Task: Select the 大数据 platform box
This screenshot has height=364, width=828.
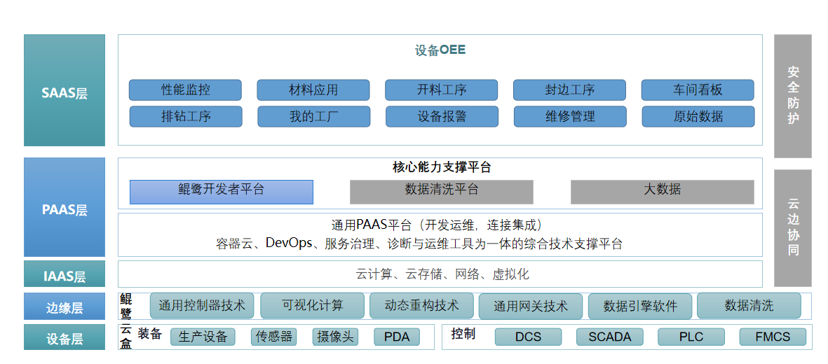Action: tap(662, 191)
